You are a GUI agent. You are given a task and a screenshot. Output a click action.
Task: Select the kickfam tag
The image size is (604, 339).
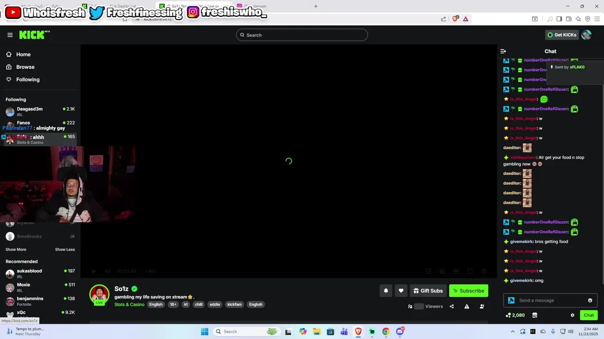point(235,305)
